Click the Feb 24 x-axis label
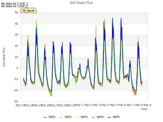Viewport: 163px width, 122px height. 29,105
